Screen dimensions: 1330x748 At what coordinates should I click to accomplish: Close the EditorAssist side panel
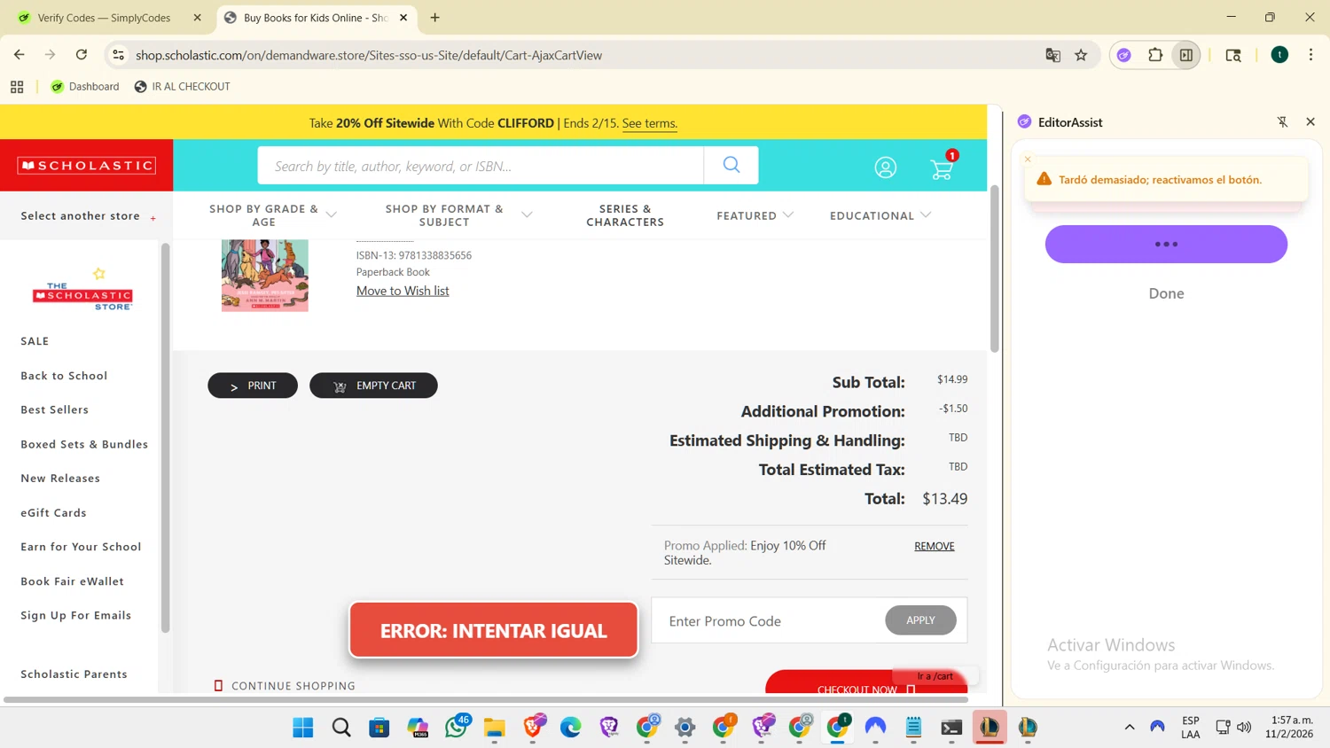1310,122
